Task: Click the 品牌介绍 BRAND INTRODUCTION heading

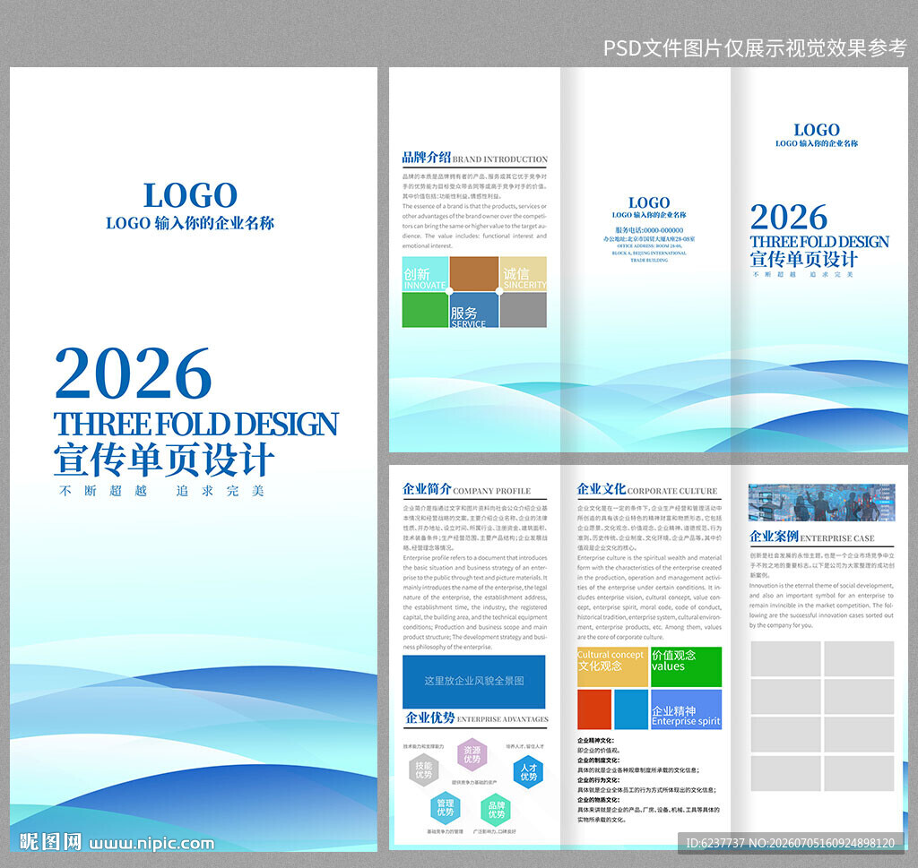Action: pyautogui.click(x=475, y=158)
